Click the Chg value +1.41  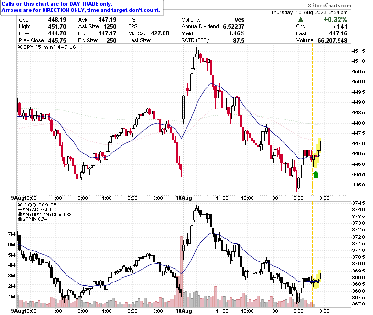point(340,26)
